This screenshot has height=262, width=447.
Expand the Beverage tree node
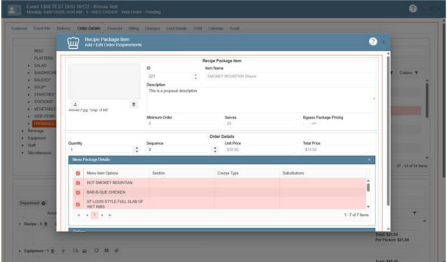pyautogui.click(x=21, y=131)
